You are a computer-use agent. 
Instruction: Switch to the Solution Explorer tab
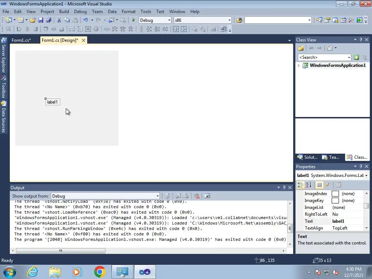[307, 157]
